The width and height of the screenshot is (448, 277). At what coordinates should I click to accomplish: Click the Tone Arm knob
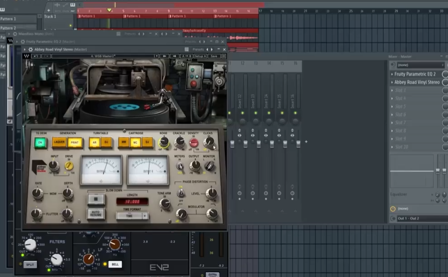(x=165, y=203)
